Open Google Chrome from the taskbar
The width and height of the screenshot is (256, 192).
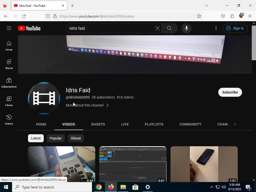click(x=98, y=187)
